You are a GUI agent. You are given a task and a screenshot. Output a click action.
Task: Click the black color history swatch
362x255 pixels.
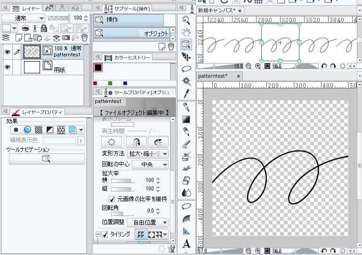[x=98, y=68]
